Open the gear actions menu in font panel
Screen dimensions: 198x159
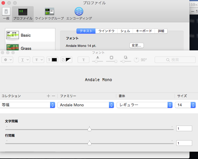pyautogui.click(x=7, y=60)
